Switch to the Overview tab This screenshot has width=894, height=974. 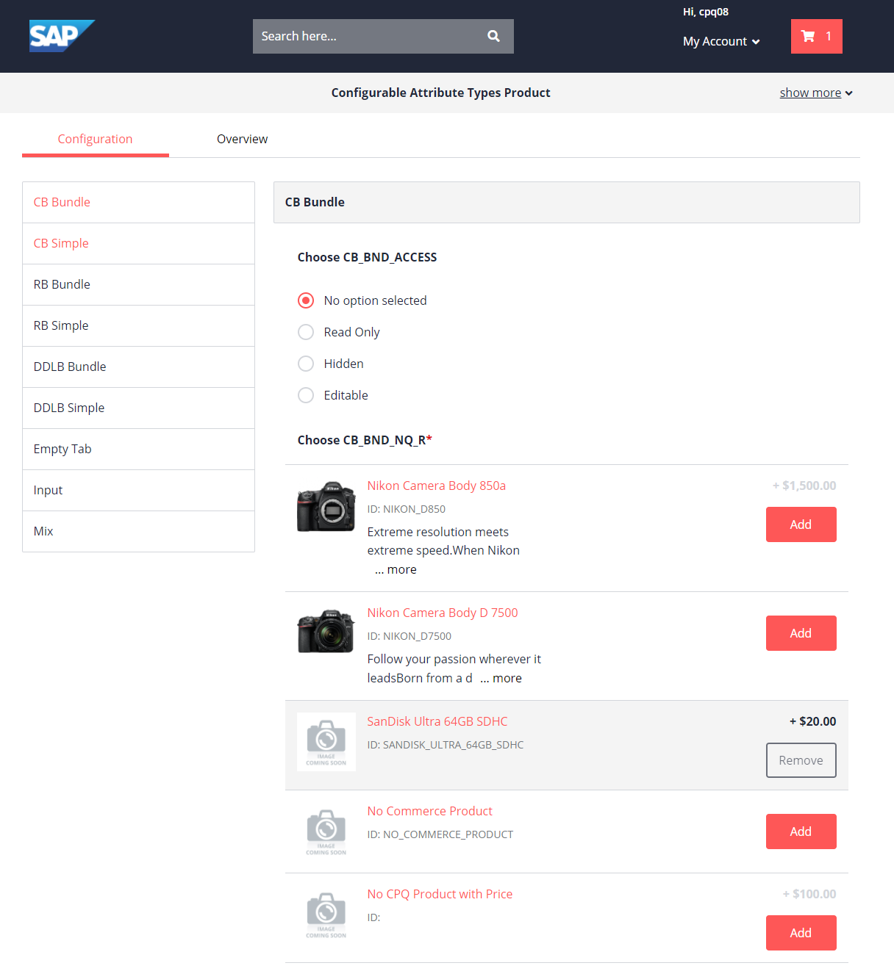[242, 139]
